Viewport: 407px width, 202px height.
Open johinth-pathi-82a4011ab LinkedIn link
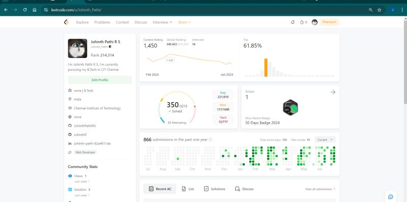92,143
